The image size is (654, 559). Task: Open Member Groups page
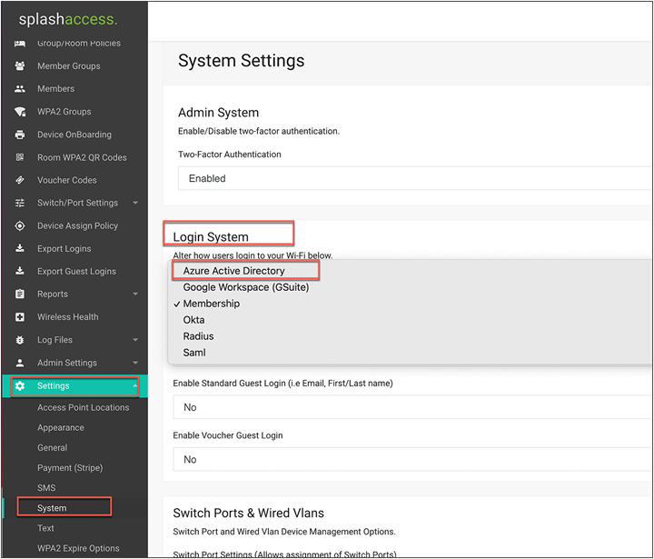point(69,66)
